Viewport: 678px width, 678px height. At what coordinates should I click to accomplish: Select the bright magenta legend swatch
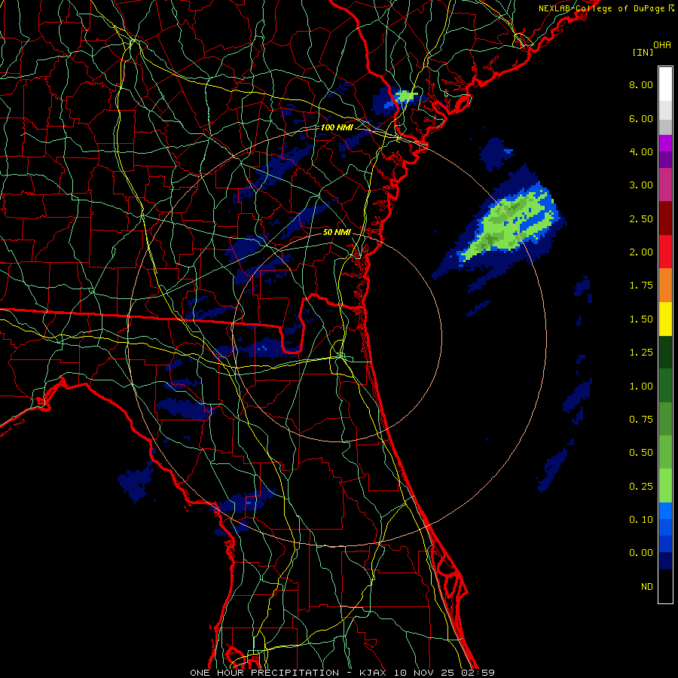(665, 143)
